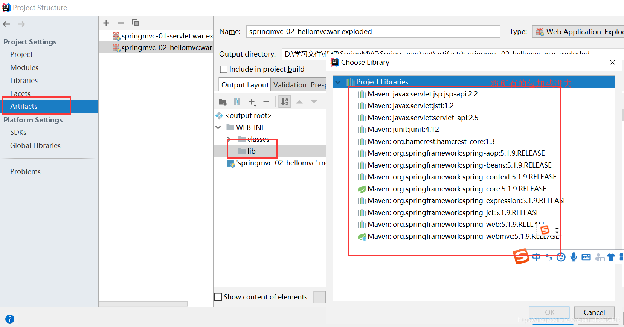Open the skin shirt icon in IME bar
This screenshot has width=624, height=327.
pos(611,257)
